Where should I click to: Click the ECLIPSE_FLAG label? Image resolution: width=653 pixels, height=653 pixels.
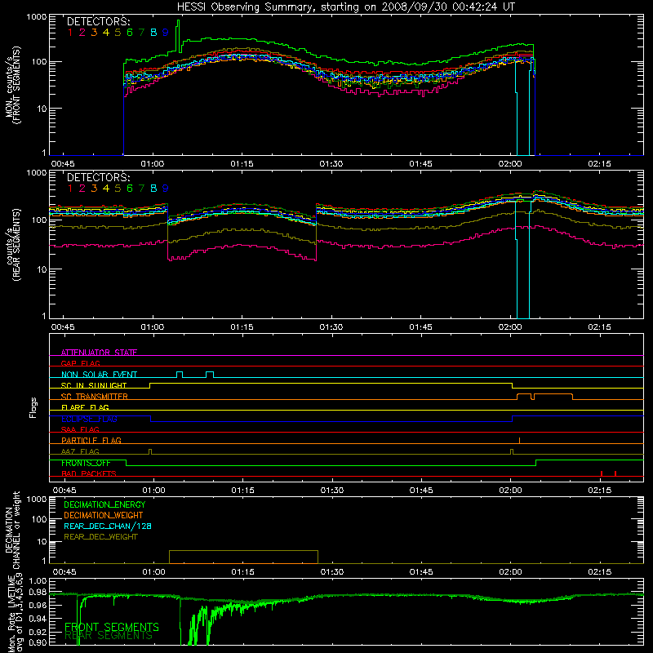(89, 419)
